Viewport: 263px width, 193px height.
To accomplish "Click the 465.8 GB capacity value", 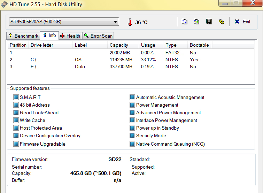I will [96, 173].
